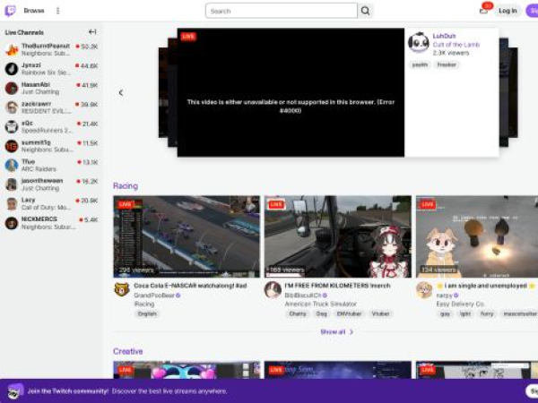Viewport: 538px width, 403px height.
Task: Click sign up button in bottom banner
Action: click(532, 390)
